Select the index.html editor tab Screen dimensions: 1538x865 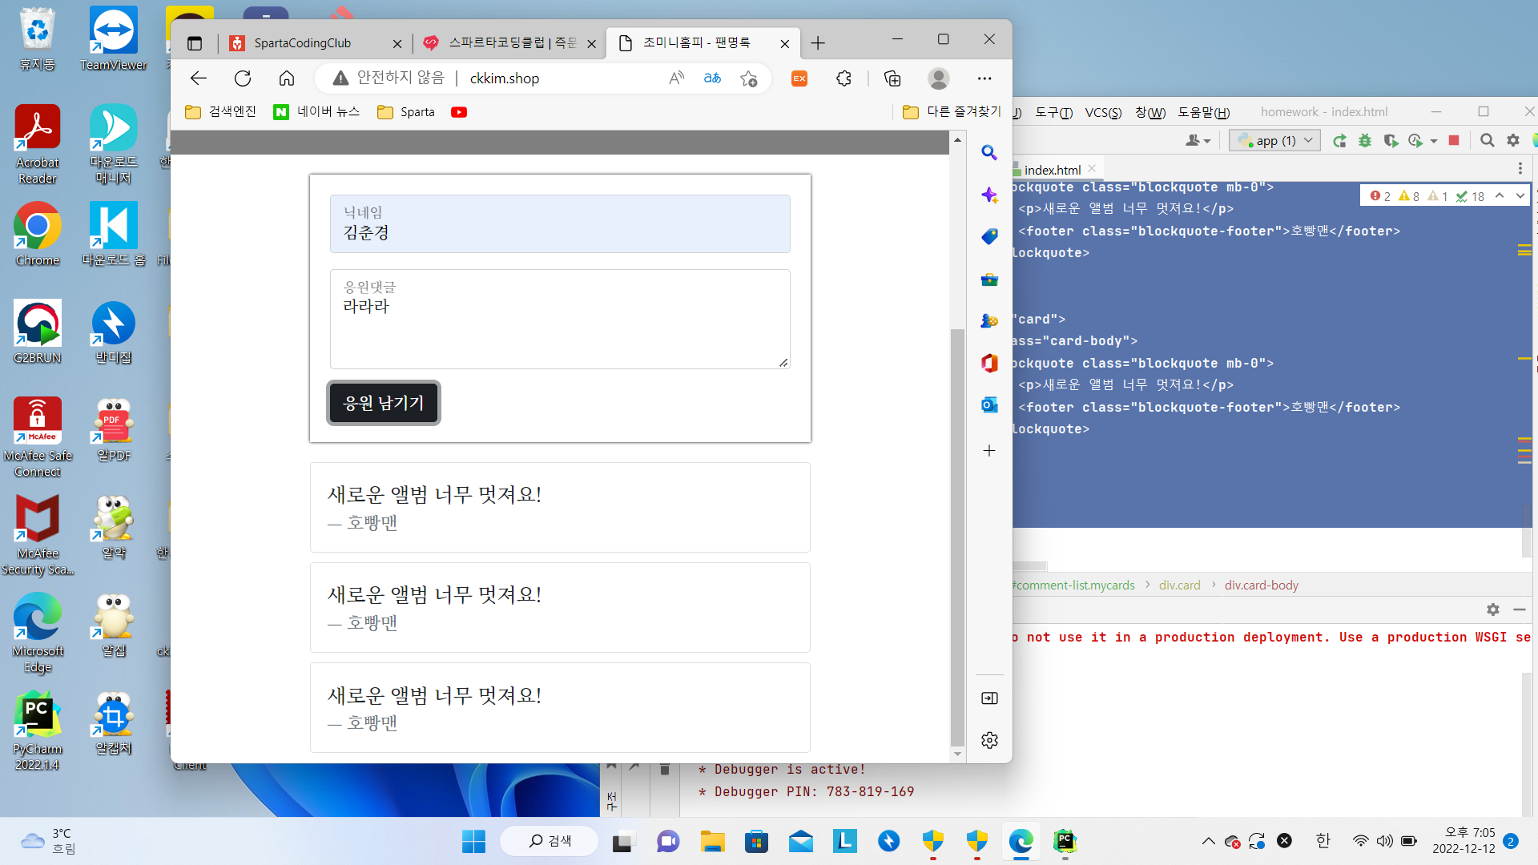1052,170
